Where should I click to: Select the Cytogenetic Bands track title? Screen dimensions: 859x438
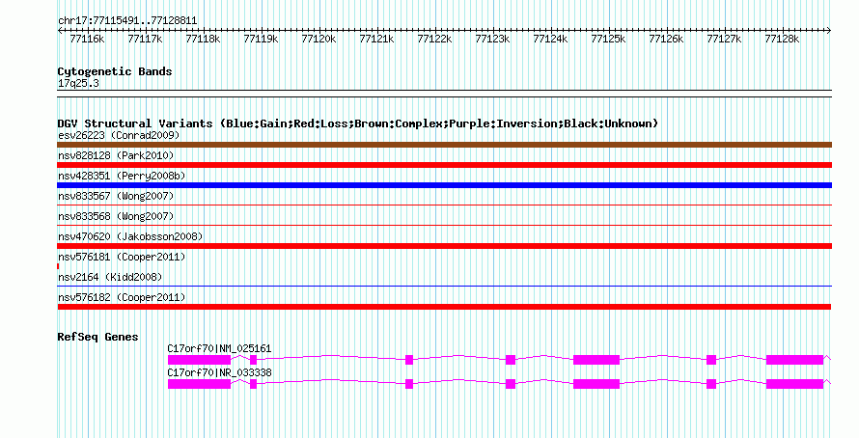point(115,71)
